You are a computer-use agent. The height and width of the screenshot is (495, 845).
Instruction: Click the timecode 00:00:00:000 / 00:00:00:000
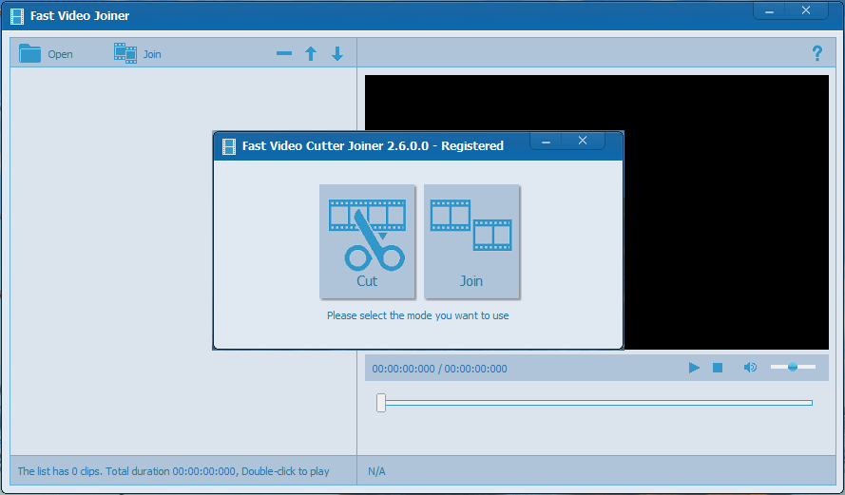(439, 369)
